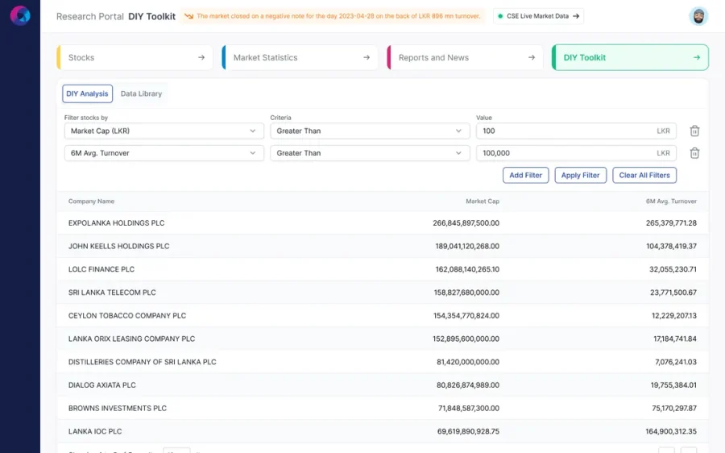Delete the Market Cap filter row
This screenshot has height=453, width=725.
coord(694,131)
